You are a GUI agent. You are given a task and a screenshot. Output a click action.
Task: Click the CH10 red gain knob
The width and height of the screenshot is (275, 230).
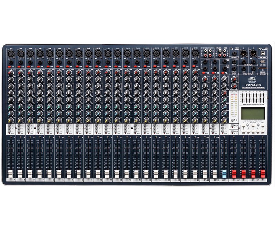coord(98,73)
